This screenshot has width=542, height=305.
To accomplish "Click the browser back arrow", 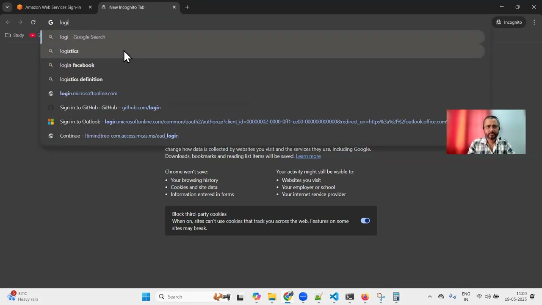I will pyautogui.click(x=8, y=22).
